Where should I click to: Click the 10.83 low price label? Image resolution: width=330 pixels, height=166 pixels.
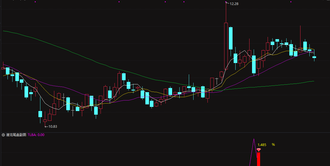click(53, 127)
